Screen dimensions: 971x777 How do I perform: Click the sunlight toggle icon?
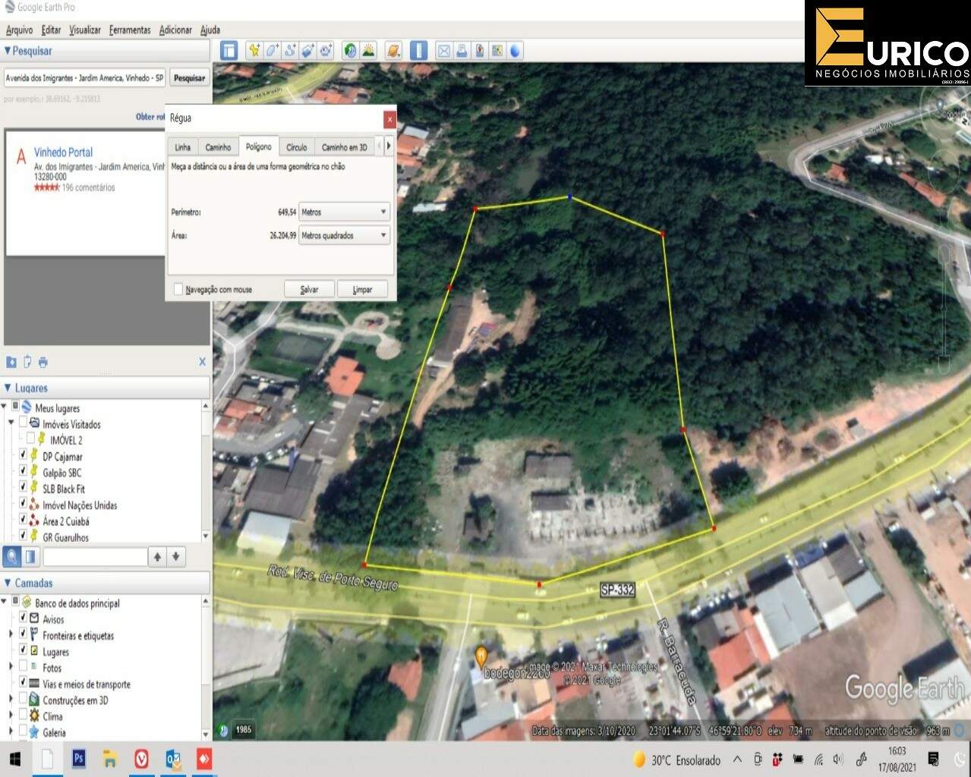click(x=367, y=51)
